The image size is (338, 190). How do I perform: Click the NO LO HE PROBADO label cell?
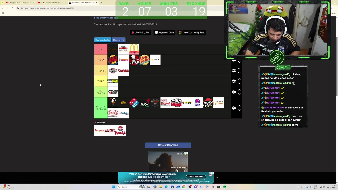point(101,108)
